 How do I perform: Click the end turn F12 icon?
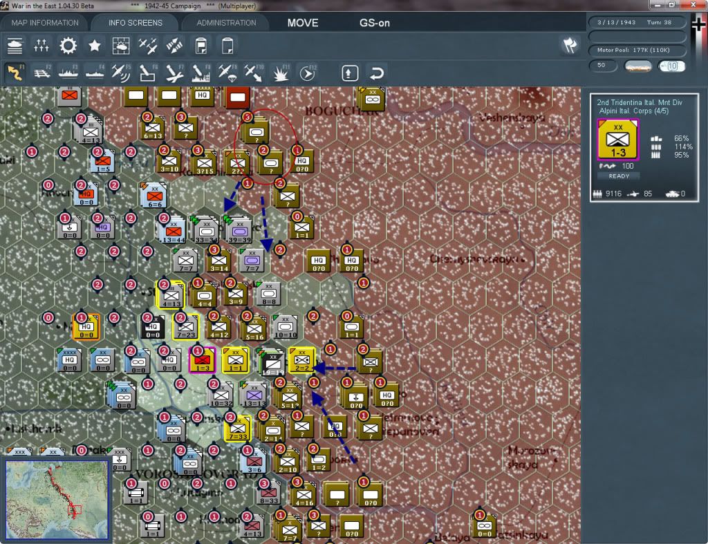coord(308,73)
